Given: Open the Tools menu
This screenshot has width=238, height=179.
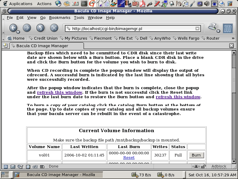Looking at the screenshot, I should coord(79,18).
